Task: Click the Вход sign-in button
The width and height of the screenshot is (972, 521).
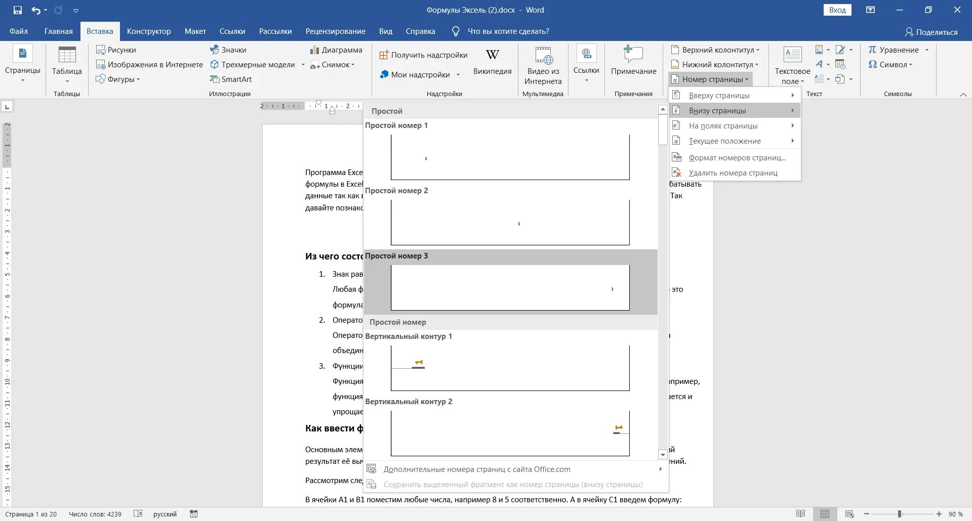Action: point(837,10)
